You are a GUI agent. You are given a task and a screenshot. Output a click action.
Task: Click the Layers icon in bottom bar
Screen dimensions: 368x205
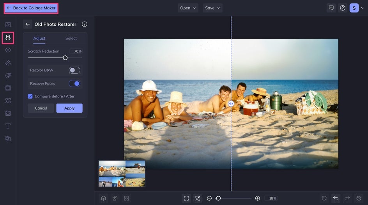pyautogui.click(x=103, y=198)
